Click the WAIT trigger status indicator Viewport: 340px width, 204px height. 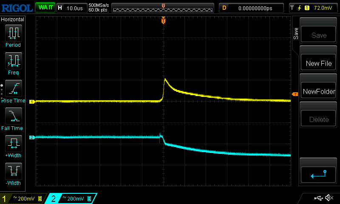[x=45, y=8]
